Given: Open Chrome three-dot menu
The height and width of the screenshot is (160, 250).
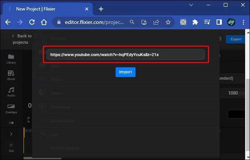Looking at the screenshot, I should click(x=243, y=22).
